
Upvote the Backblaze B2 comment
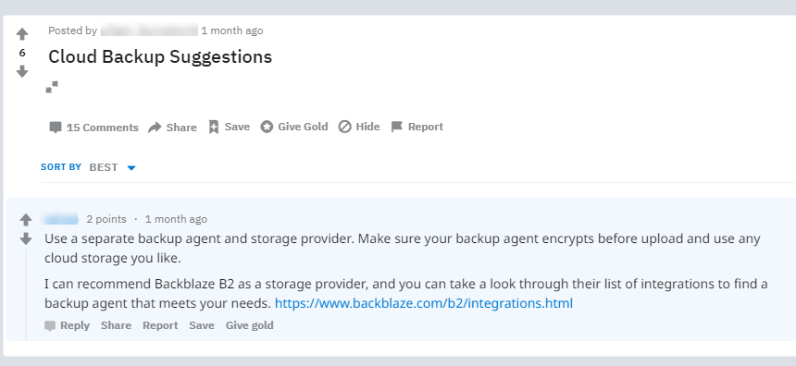[x=26, y=219]
